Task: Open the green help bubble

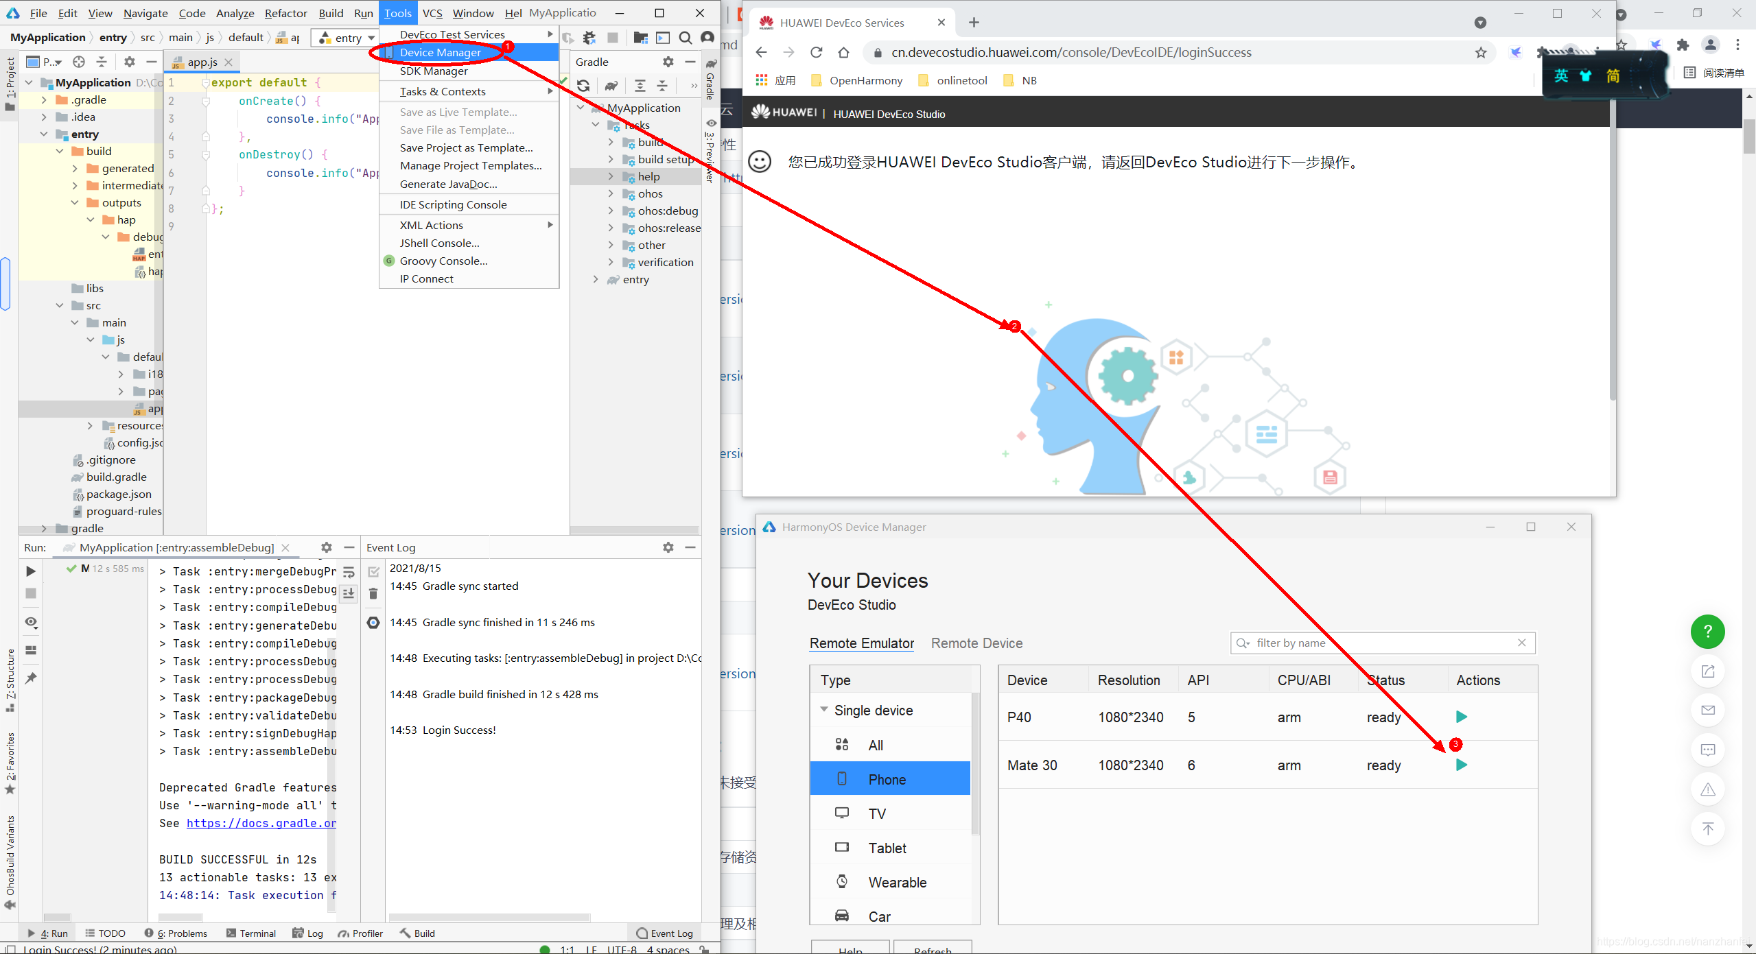Action: click(x=1707, y=631)
